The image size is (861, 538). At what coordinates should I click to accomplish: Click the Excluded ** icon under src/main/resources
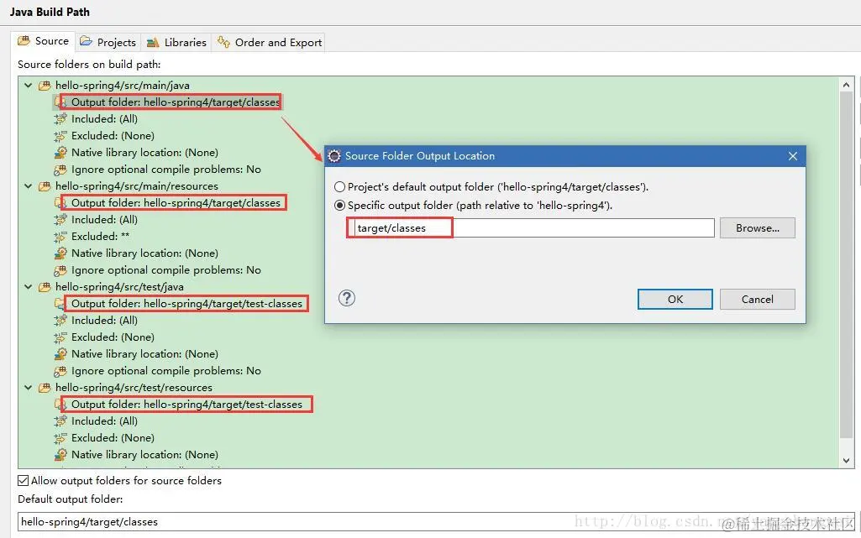[60, 237]
